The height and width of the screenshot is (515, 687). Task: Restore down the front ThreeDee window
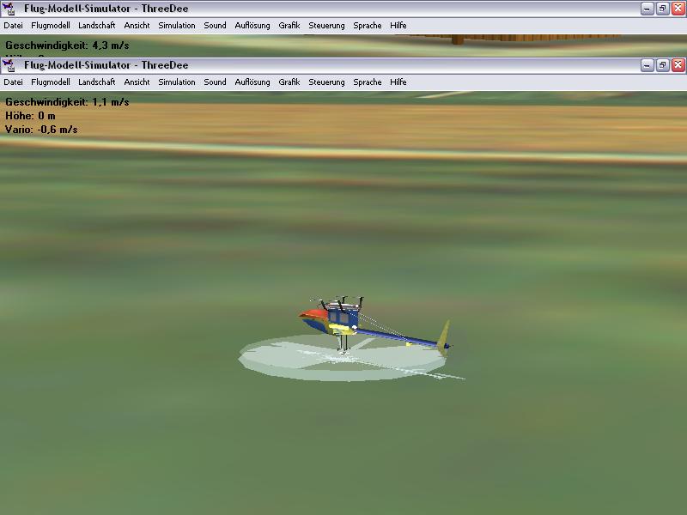(x=662, y=65)
